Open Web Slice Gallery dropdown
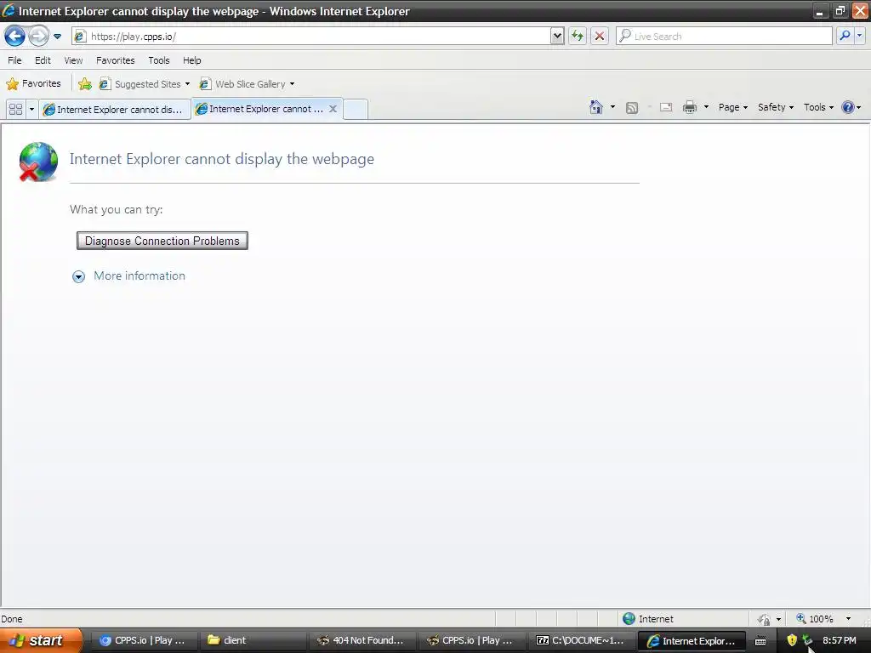This screenshot has width=871, height=653. 248,84
